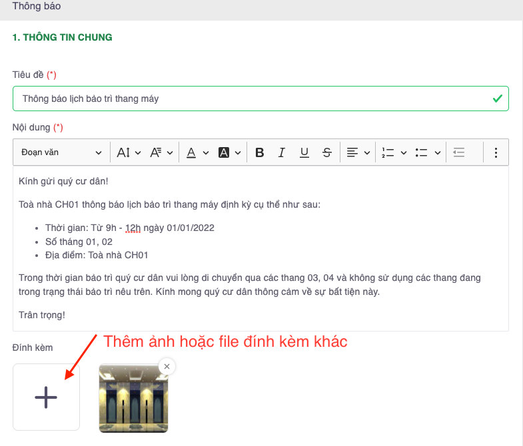Image resolution: width=523 pixels, height=446 pixels.
Task: Expand the bulleted list style arrow
Action: pyautogui.click(x=438, y=152)
